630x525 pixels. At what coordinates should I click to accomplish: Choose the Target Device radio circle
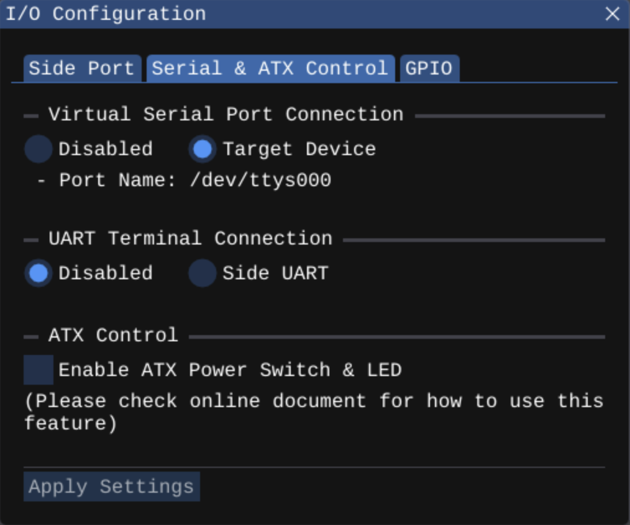point(203,150)
